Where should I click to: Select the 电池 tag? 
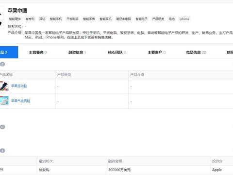pos(172,19)
